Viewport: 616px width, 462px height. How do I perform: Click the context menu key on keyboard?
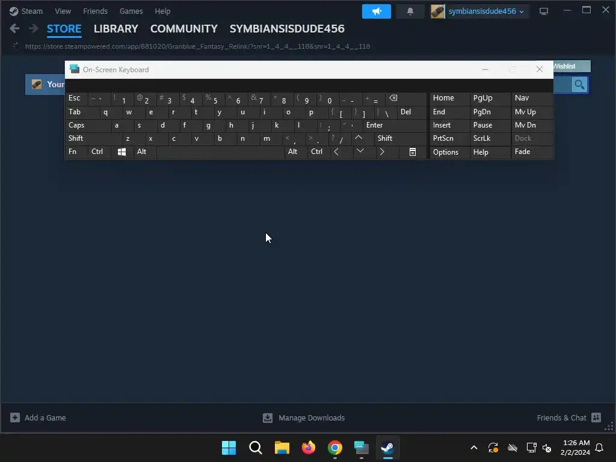413,152
